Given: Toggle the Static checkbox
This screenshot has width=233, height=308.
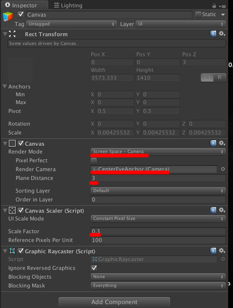Looking at the screenshot, I should 198,14.
